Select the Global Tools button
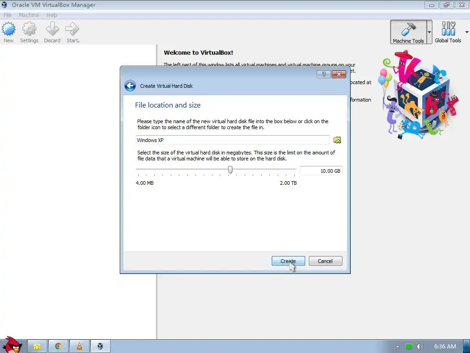Image resolution: width=470 pixels, height=353 pixels. pyautogui.click(x=448, y=32)
